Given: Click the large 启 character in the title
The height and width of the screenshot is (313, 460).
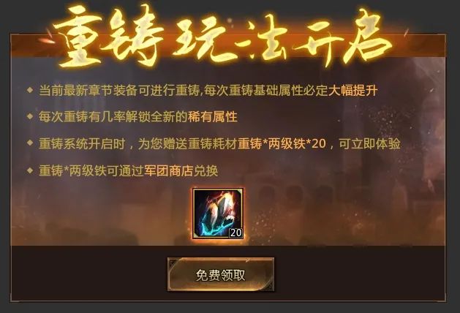Looking at the screenshot, I should tap(366, 37).
